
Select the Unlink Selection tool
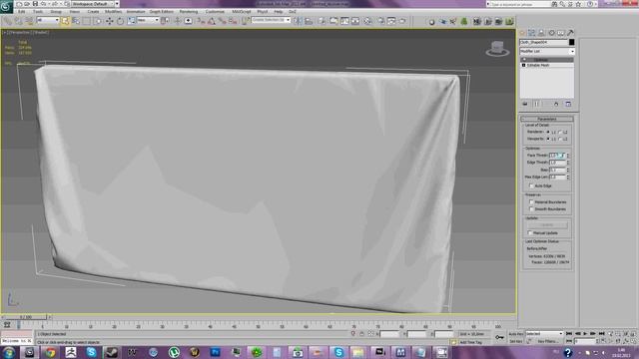(x=18, y=21)
